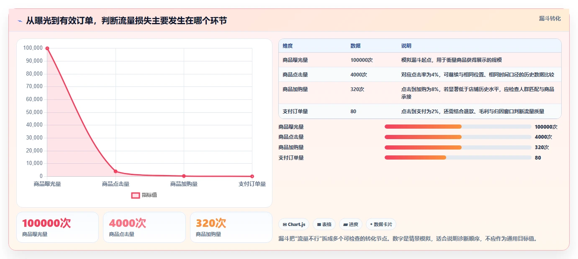The image size is (578, 259).
Task: Click the footnote starting 漏斗把“流量不行”
Action: pos(408,239)
